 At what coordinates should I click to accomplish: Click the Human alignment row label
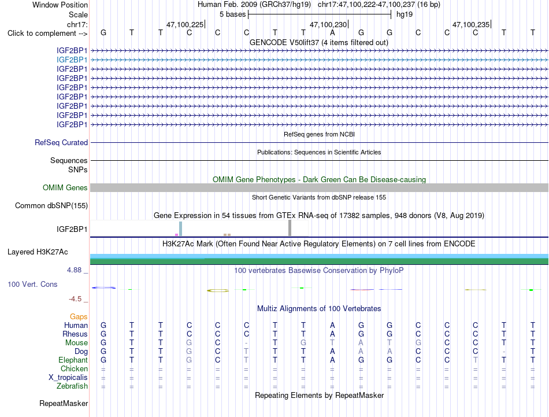click(76, 325)
